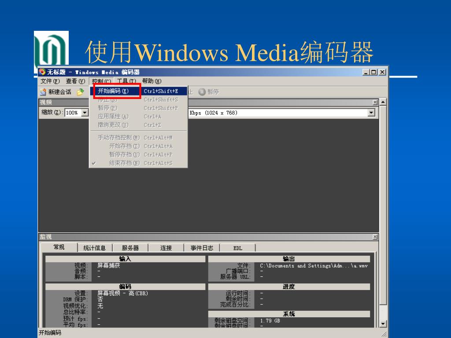
Task: Close the 监视 panel
Action: coord(375,237)
